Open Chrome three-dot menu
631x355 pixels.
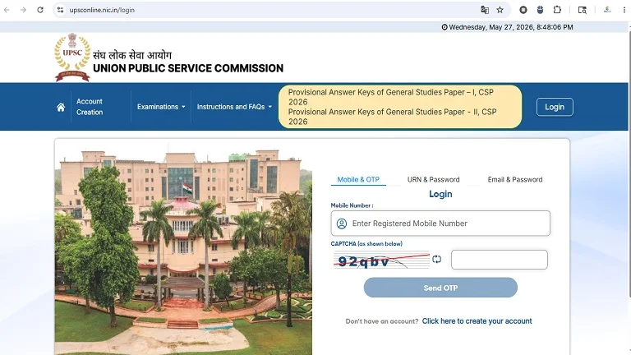[x=624, y=10]
